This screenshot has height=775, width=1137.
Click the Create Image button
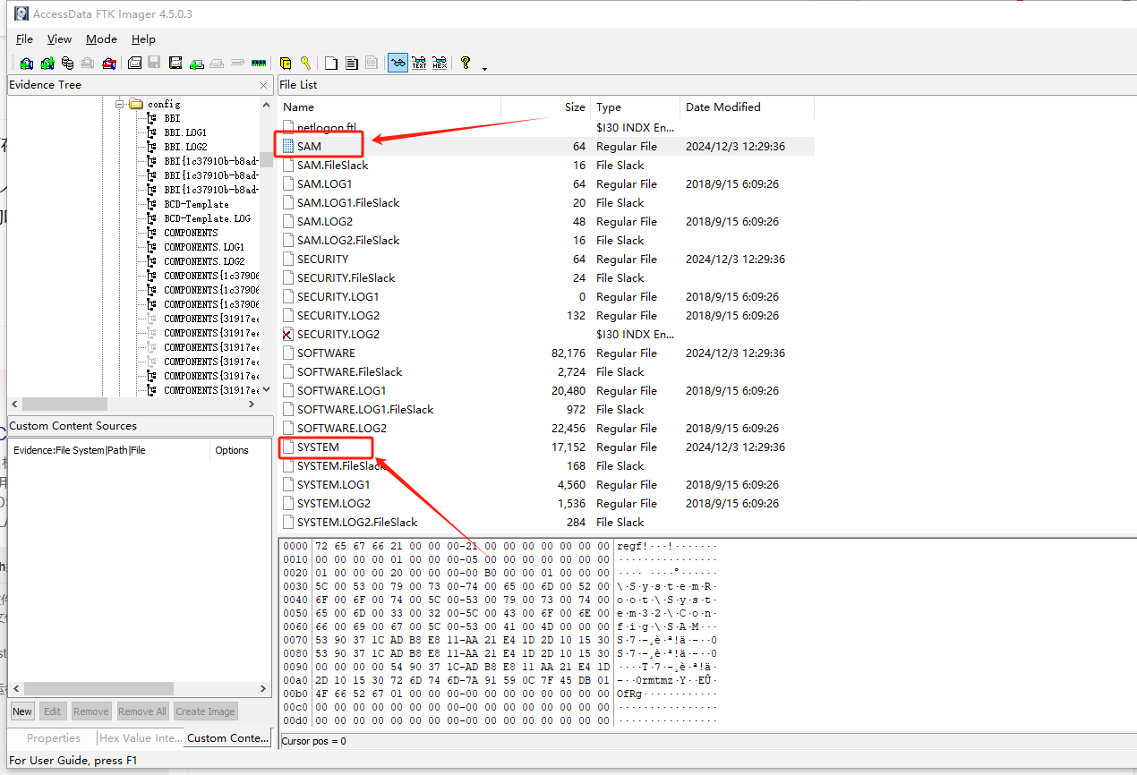click(205, 711)
